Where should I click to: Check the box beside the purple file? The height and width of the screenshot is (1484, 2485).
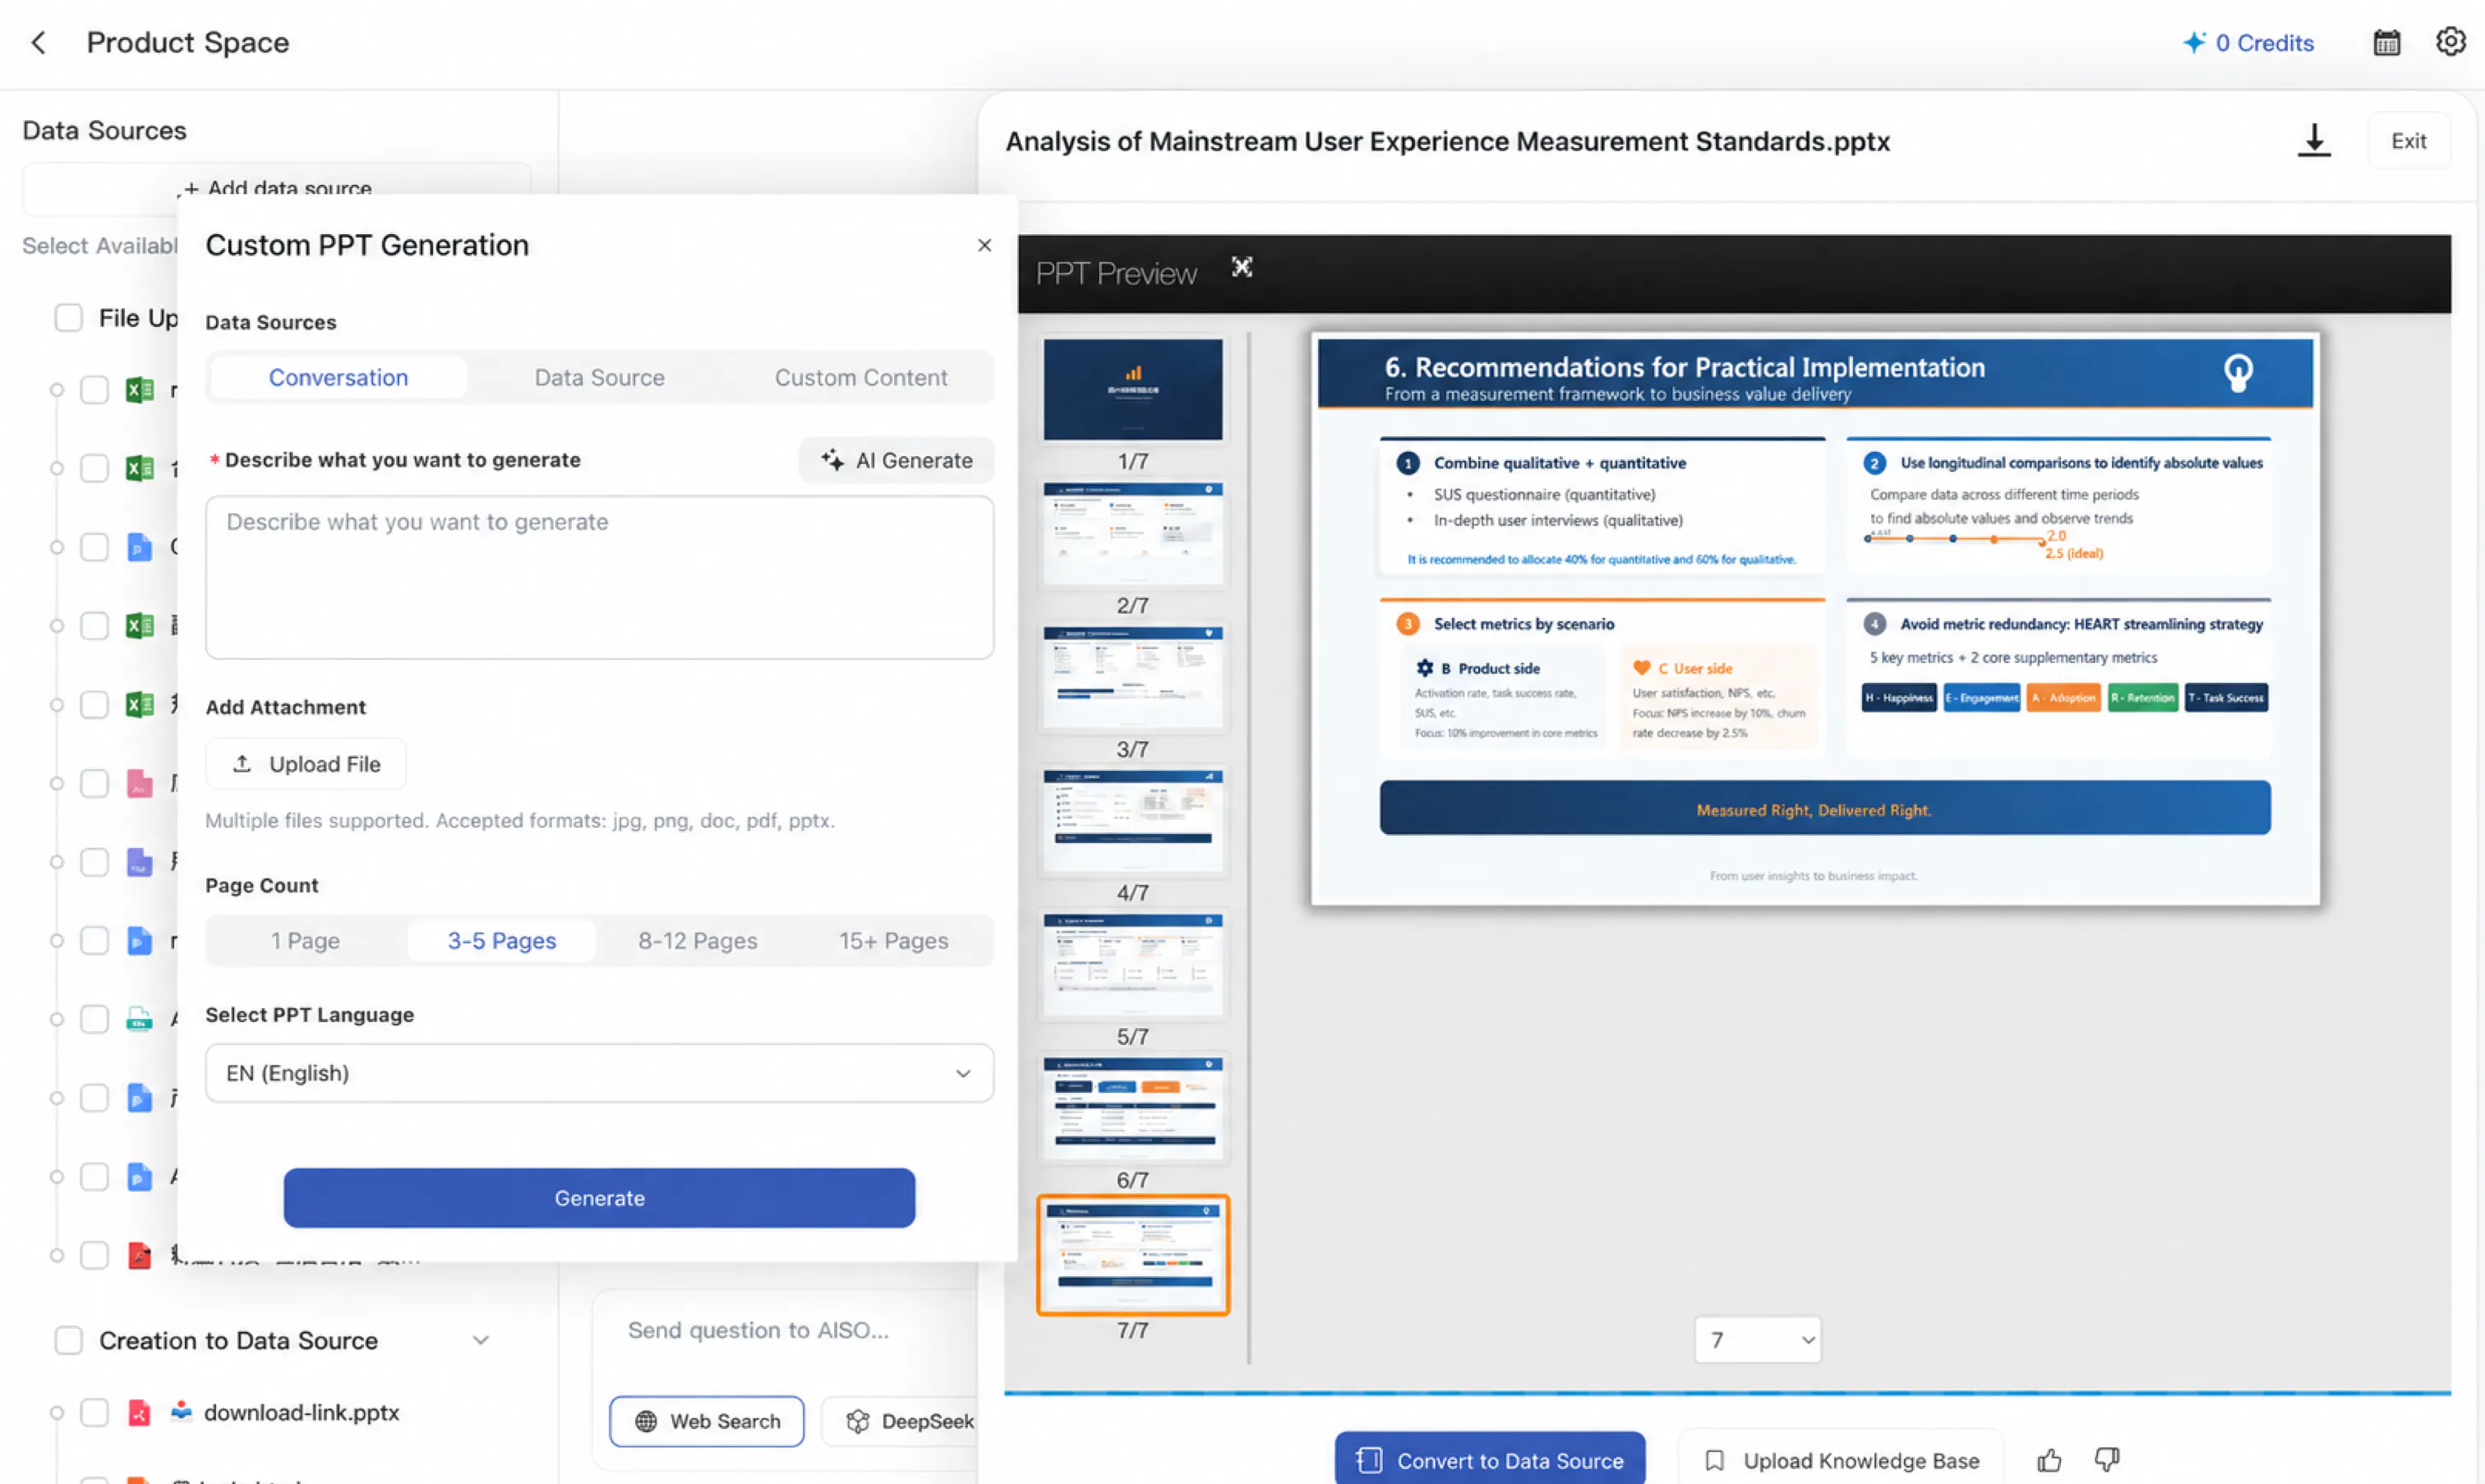94,862
